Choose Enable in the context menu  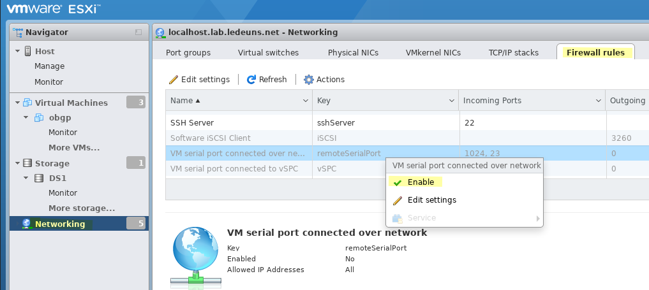465,182
